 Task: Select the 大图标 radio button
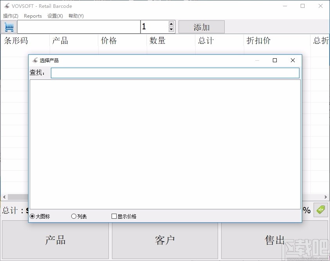[x=32, y=216]
